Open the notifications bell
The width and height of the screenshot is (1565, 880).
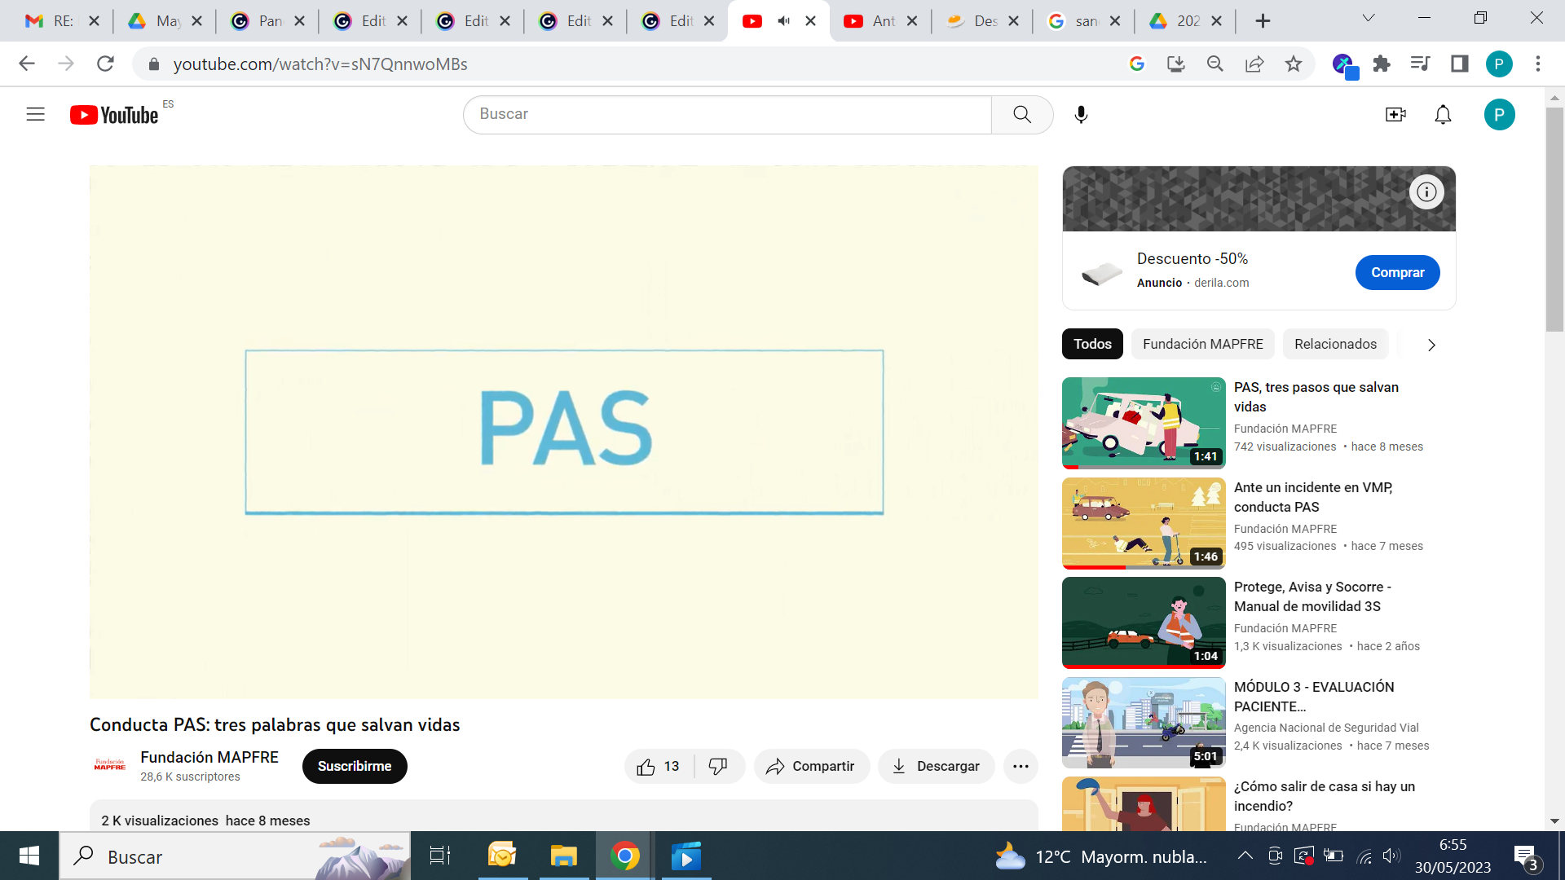click(1443, 115)
